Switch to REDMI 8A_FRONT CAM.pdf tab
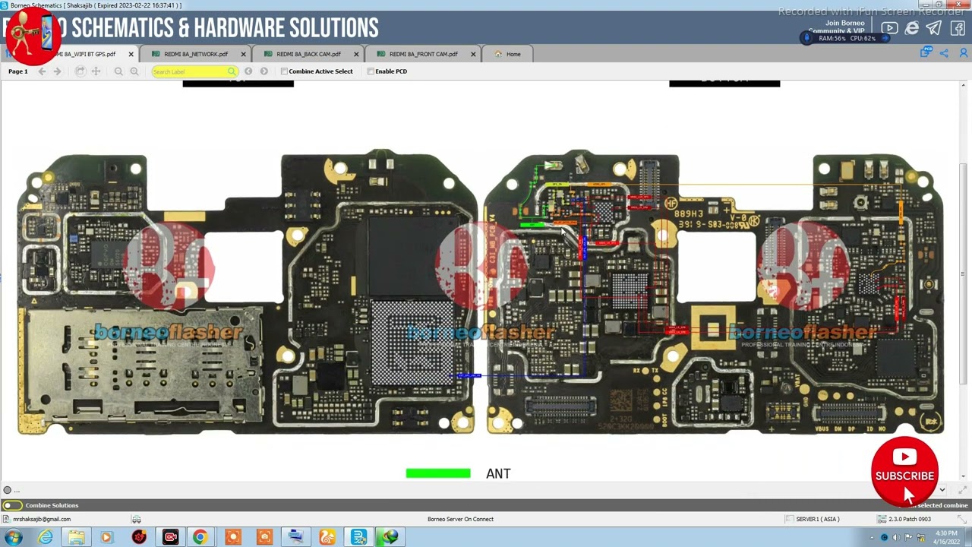Image resolution: width=972 pixels, height=547 pixels. (423, 54)
